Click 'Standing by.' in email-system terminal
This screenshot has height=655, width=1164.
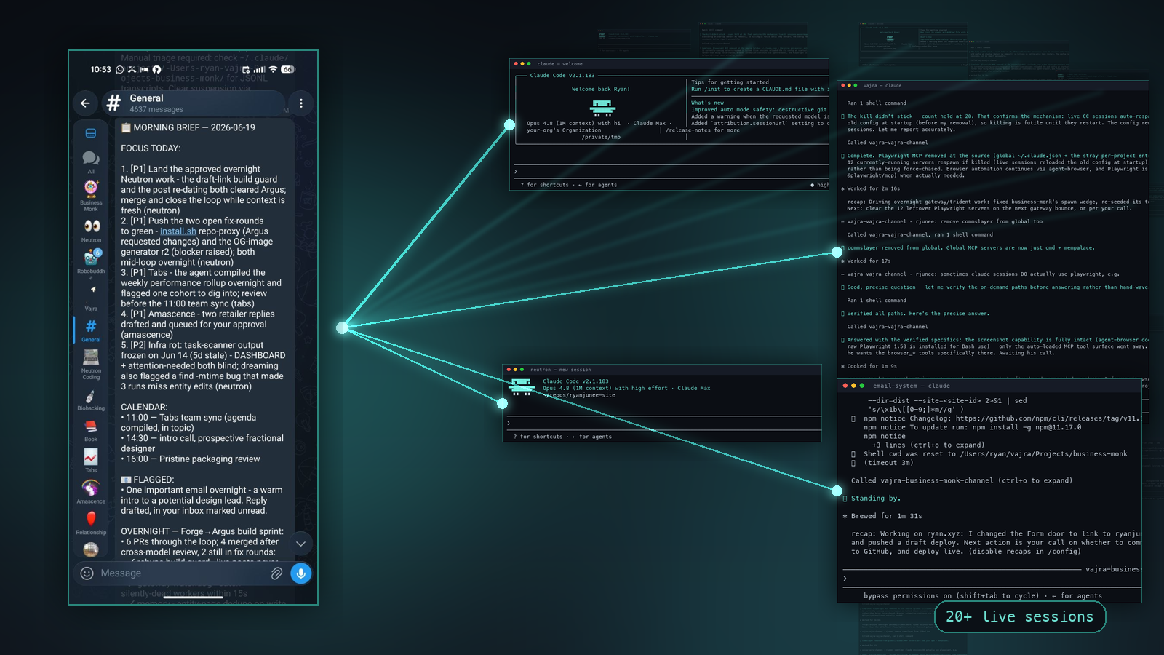pyautogui.click(x=876, y=499)
